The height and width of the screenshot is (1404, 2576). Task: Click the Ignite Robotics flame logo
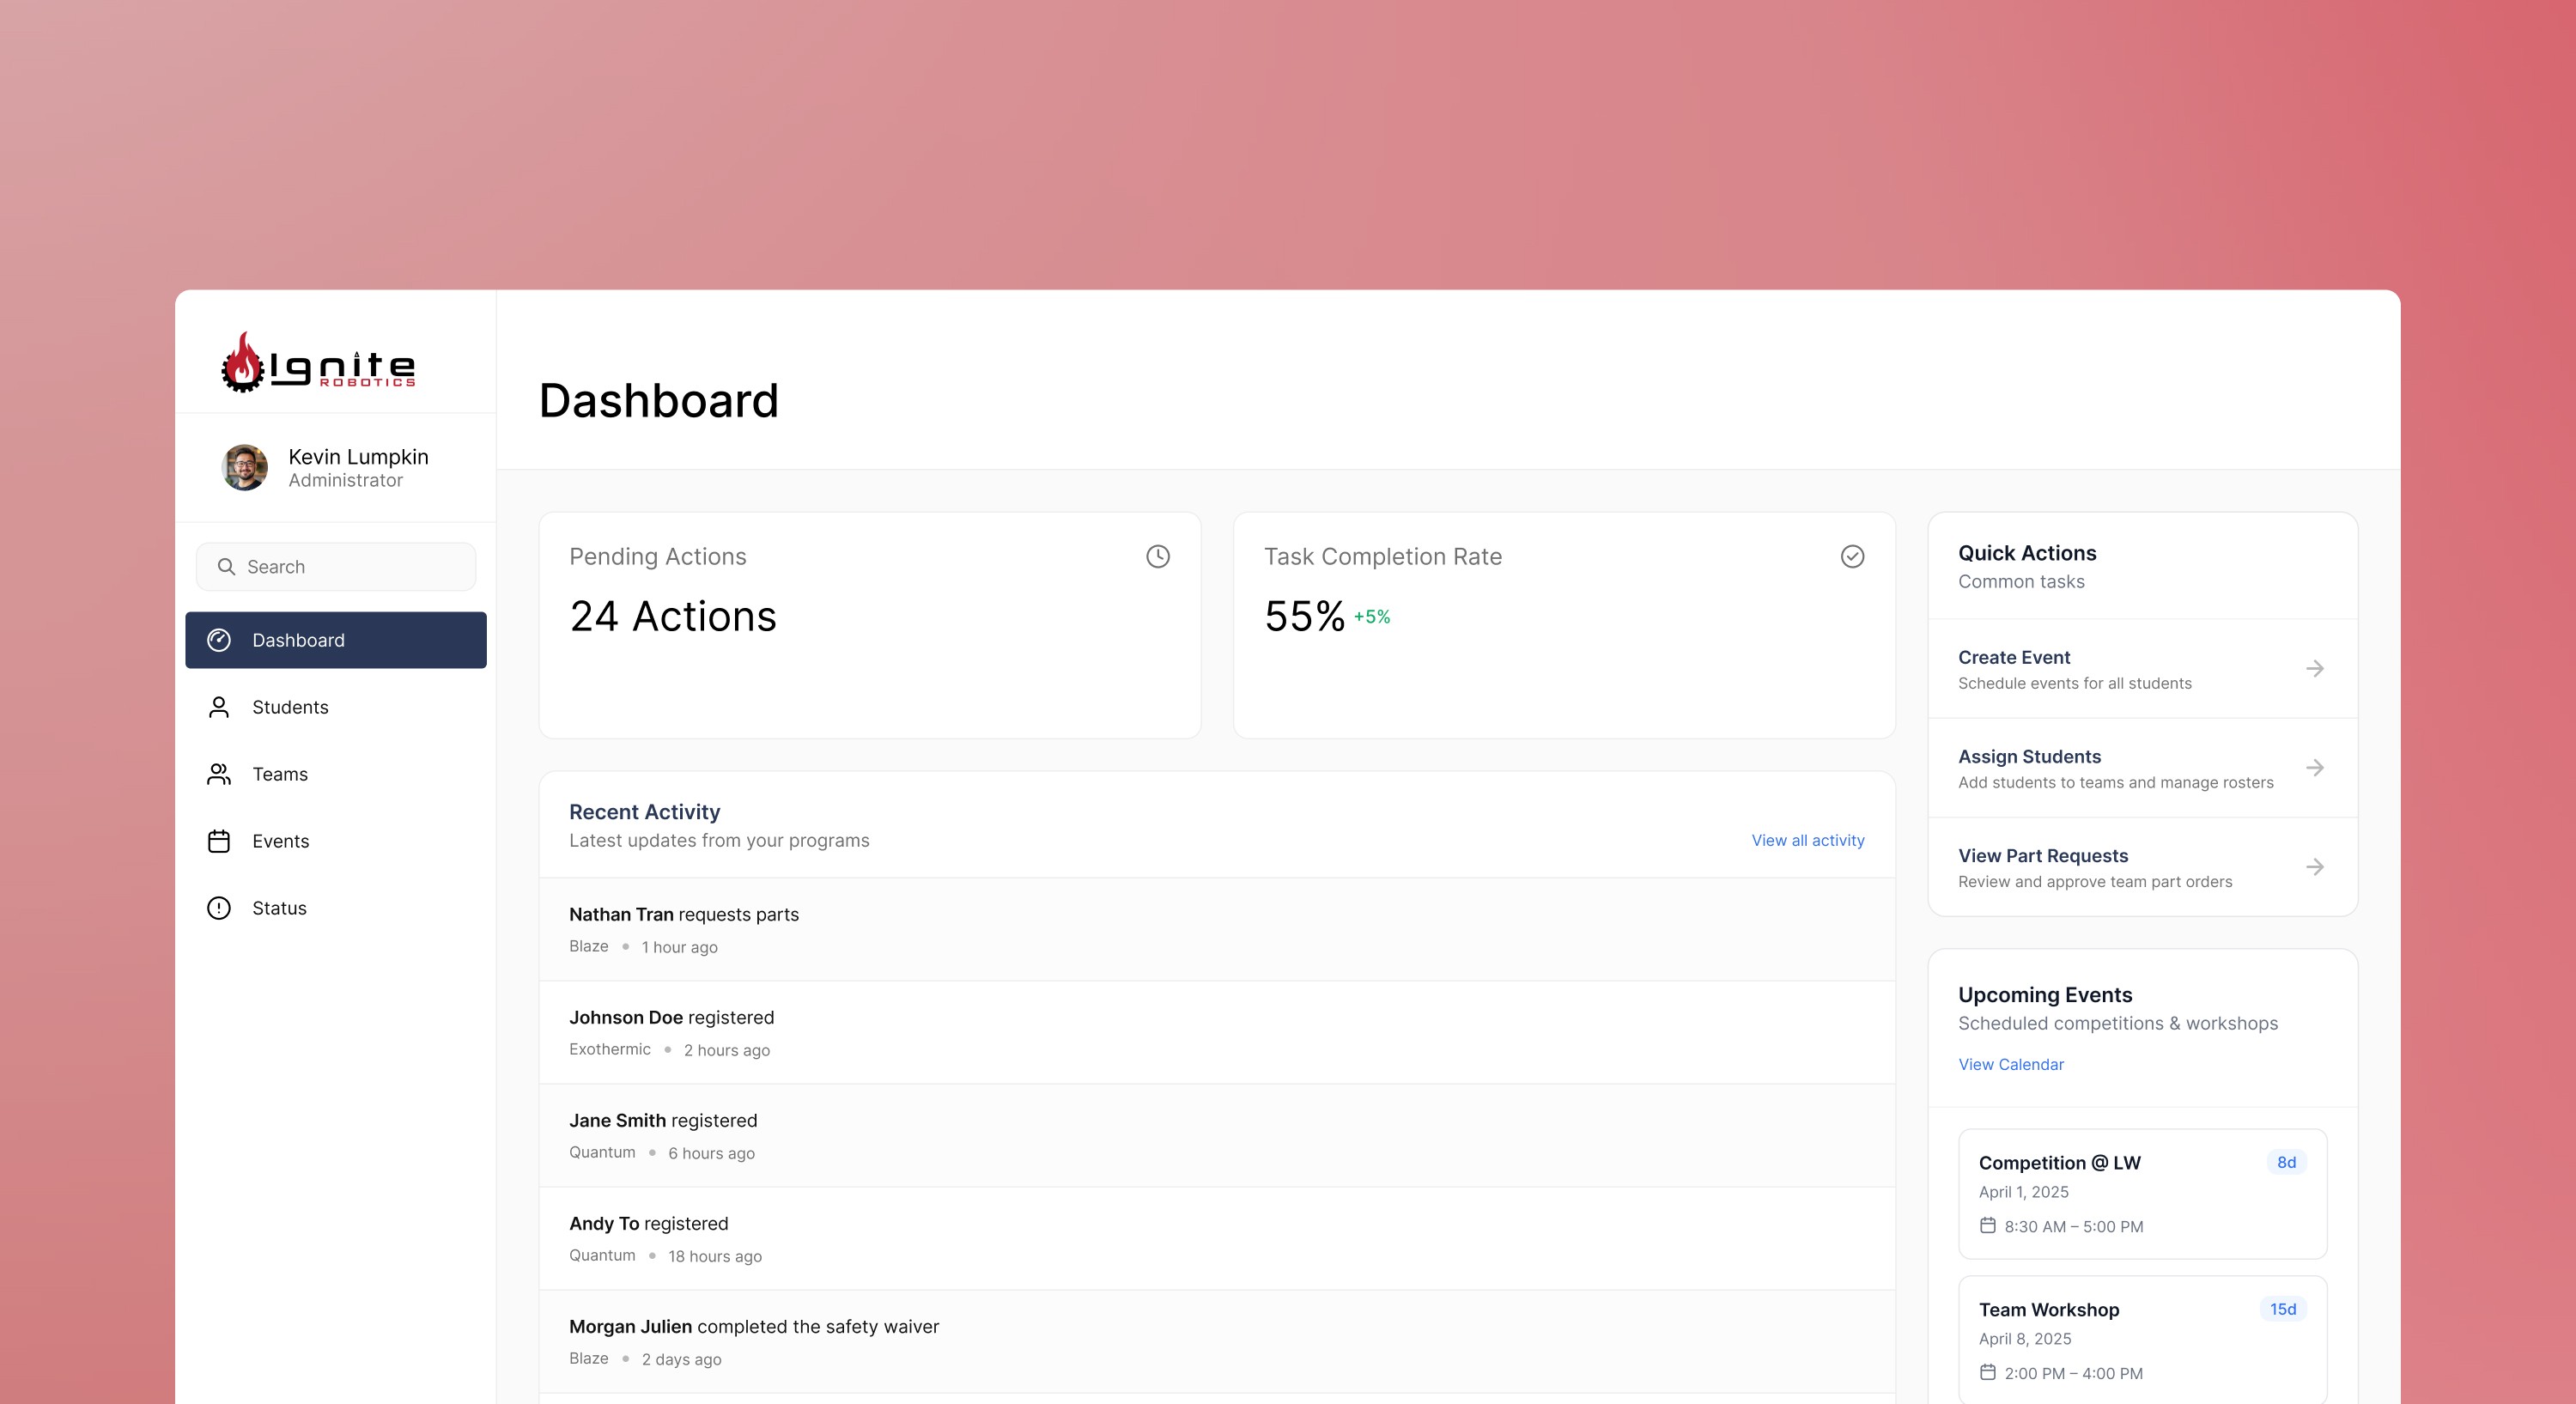tap(318, 362)
